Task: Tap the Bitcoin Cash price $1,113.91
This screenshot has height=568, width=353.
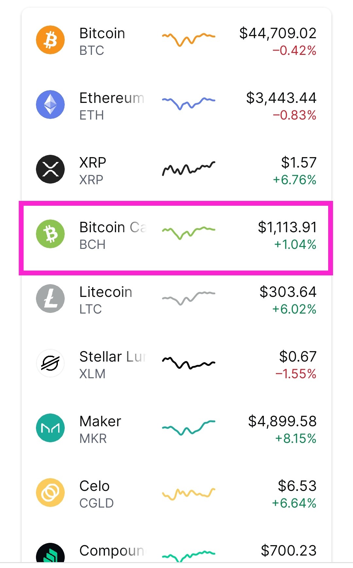Action: [287, 227]
